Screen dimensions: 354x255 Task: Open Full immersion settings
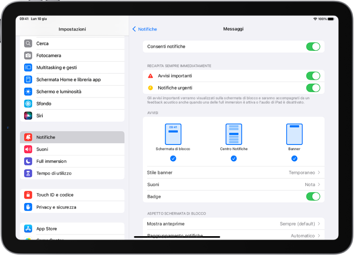pyautogui.click(x=72, y=161)
